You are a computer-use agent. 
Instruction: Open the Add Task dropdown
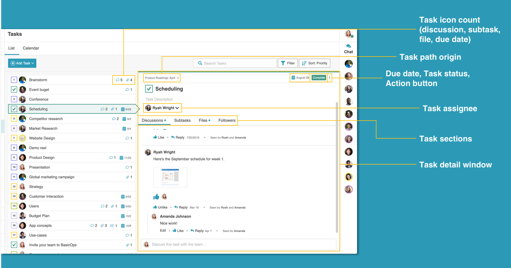[x=22, y=63]
